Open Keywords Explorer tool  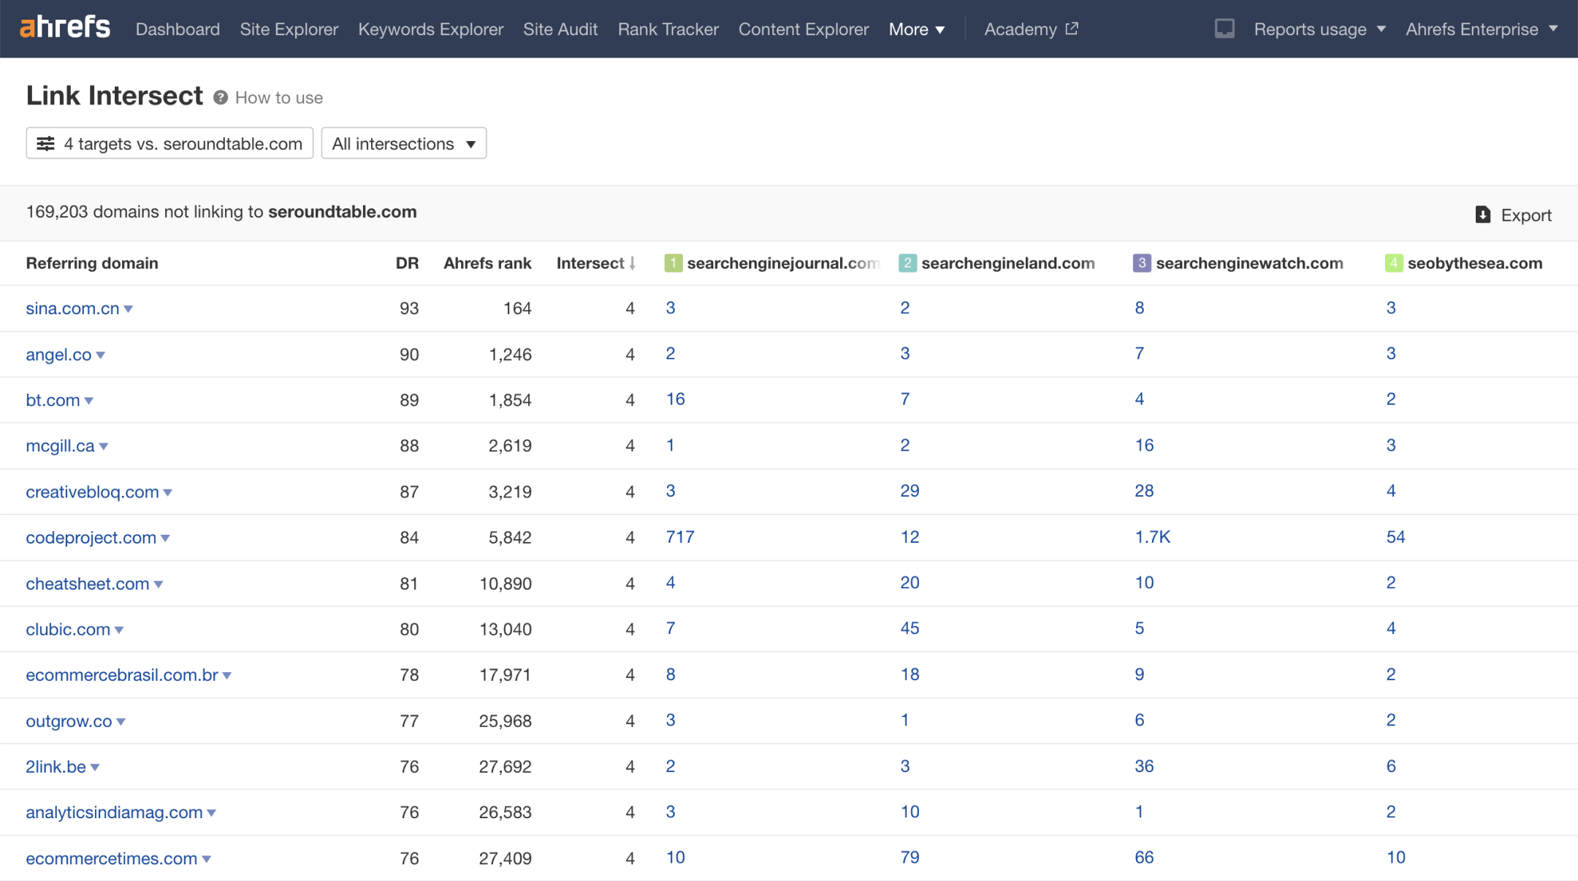tap(431, 29)
